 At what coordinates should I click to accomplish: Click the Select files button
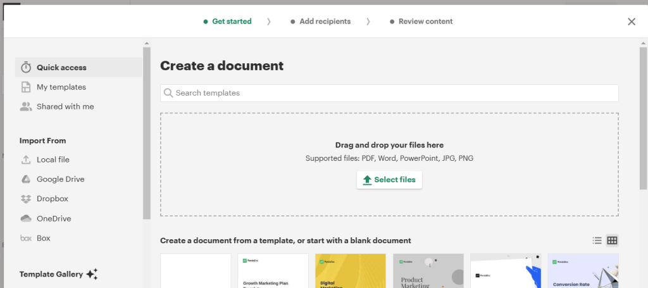(x=389, y=180)
